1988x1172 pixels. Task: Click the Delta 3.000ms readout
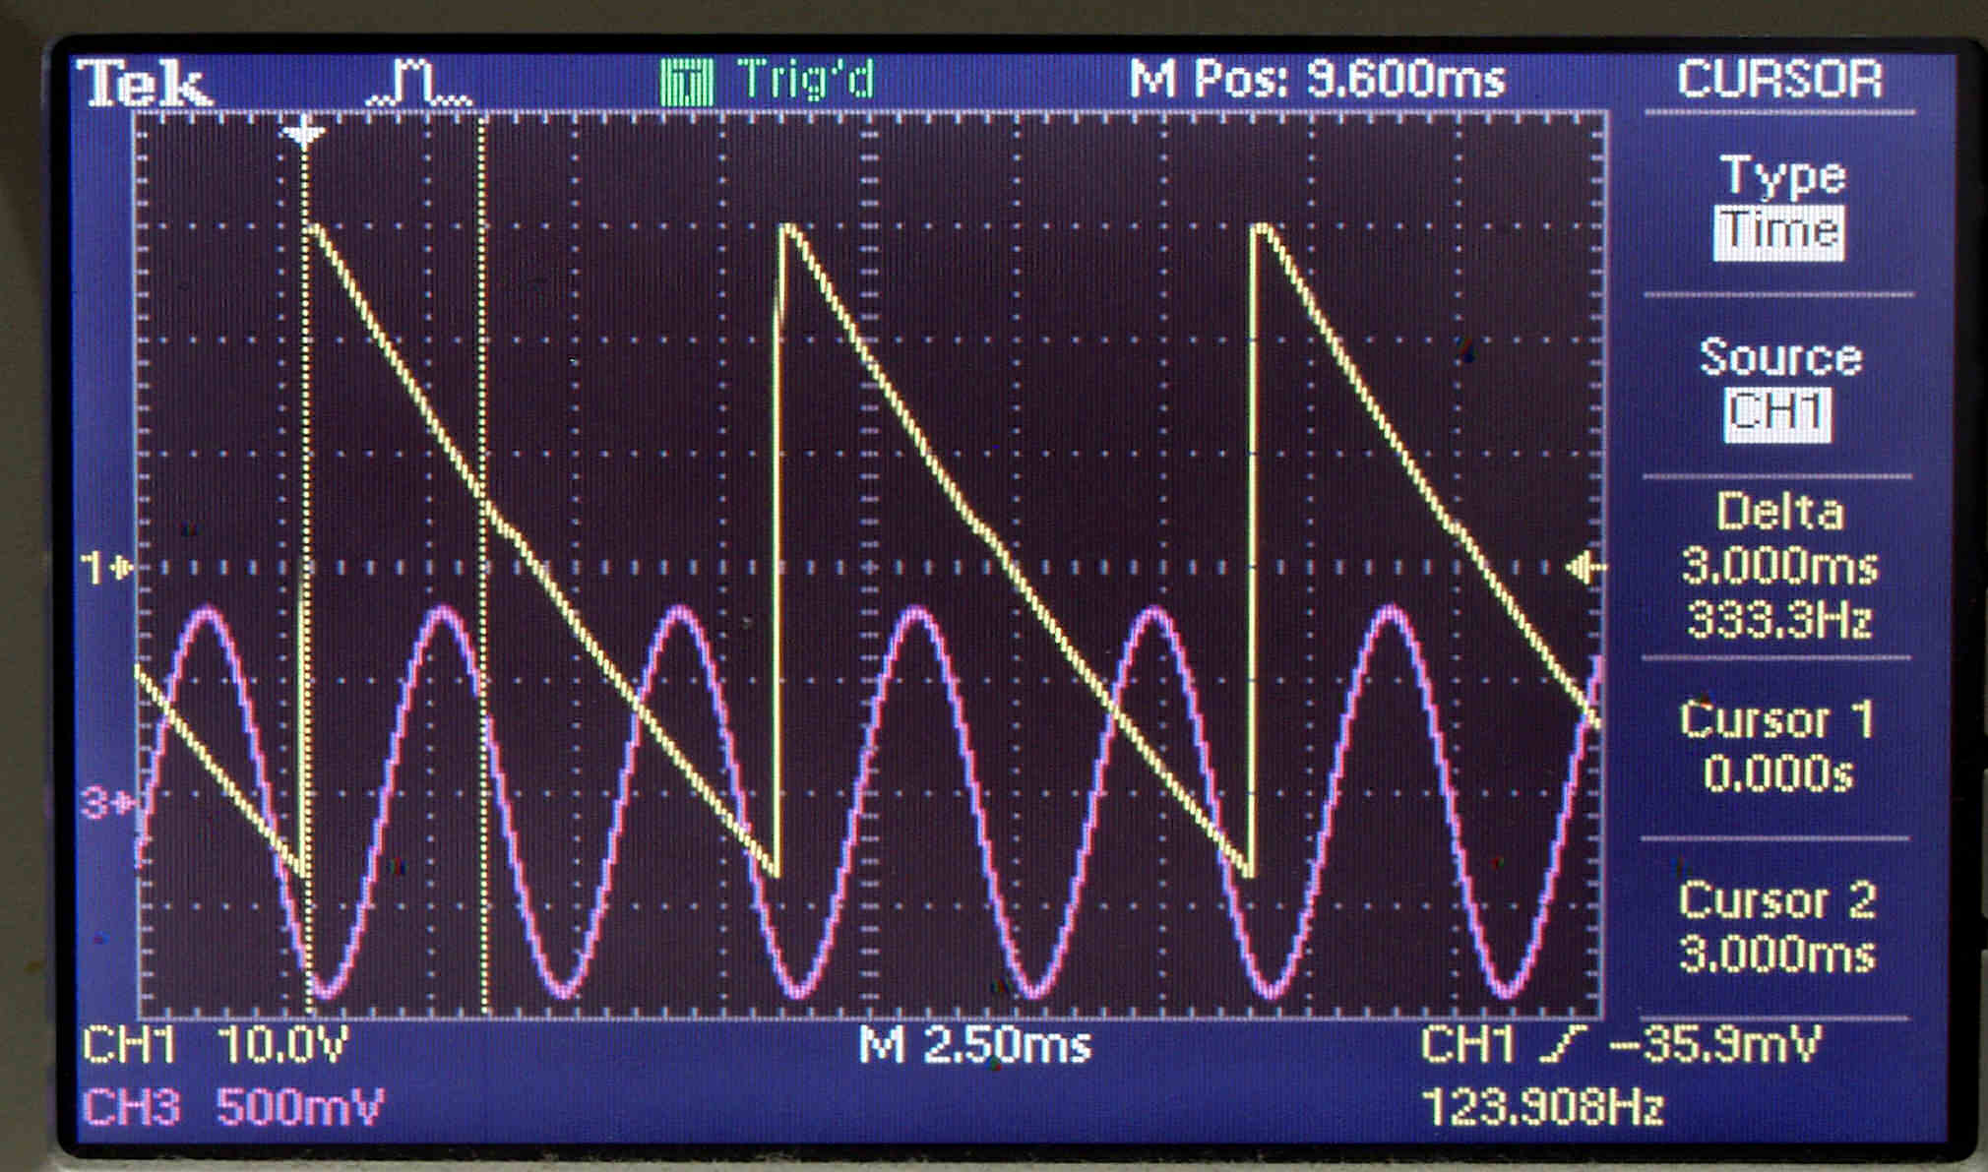[x=1779, y=566]
